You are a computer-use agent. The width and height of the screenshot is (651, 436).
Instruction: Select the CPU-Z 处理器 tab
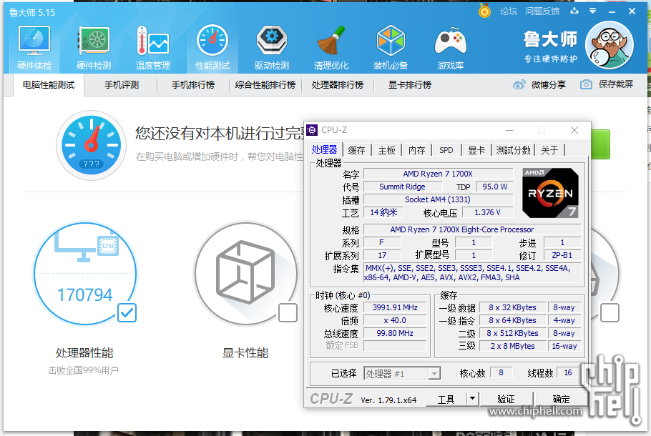[x=325, y=149]
